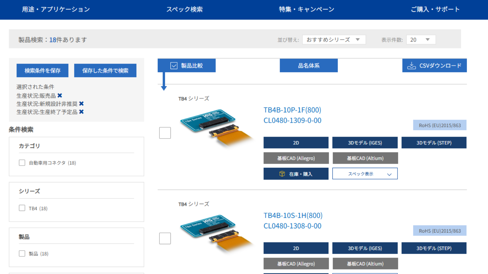The image size is (488, 274).
Task: Select TB4B-10P-1F(800) compare checkbox
Action: coord(165,133)
